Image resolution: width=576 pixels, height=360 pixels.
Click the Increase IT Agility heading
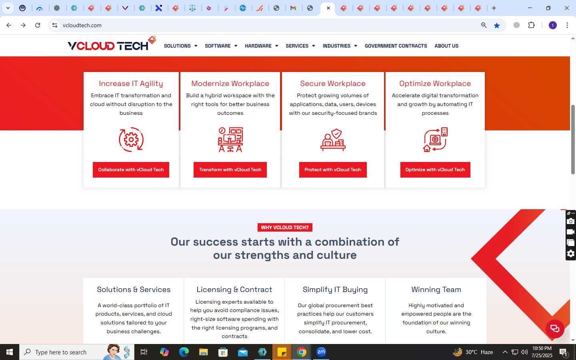[x=131, y=84]
